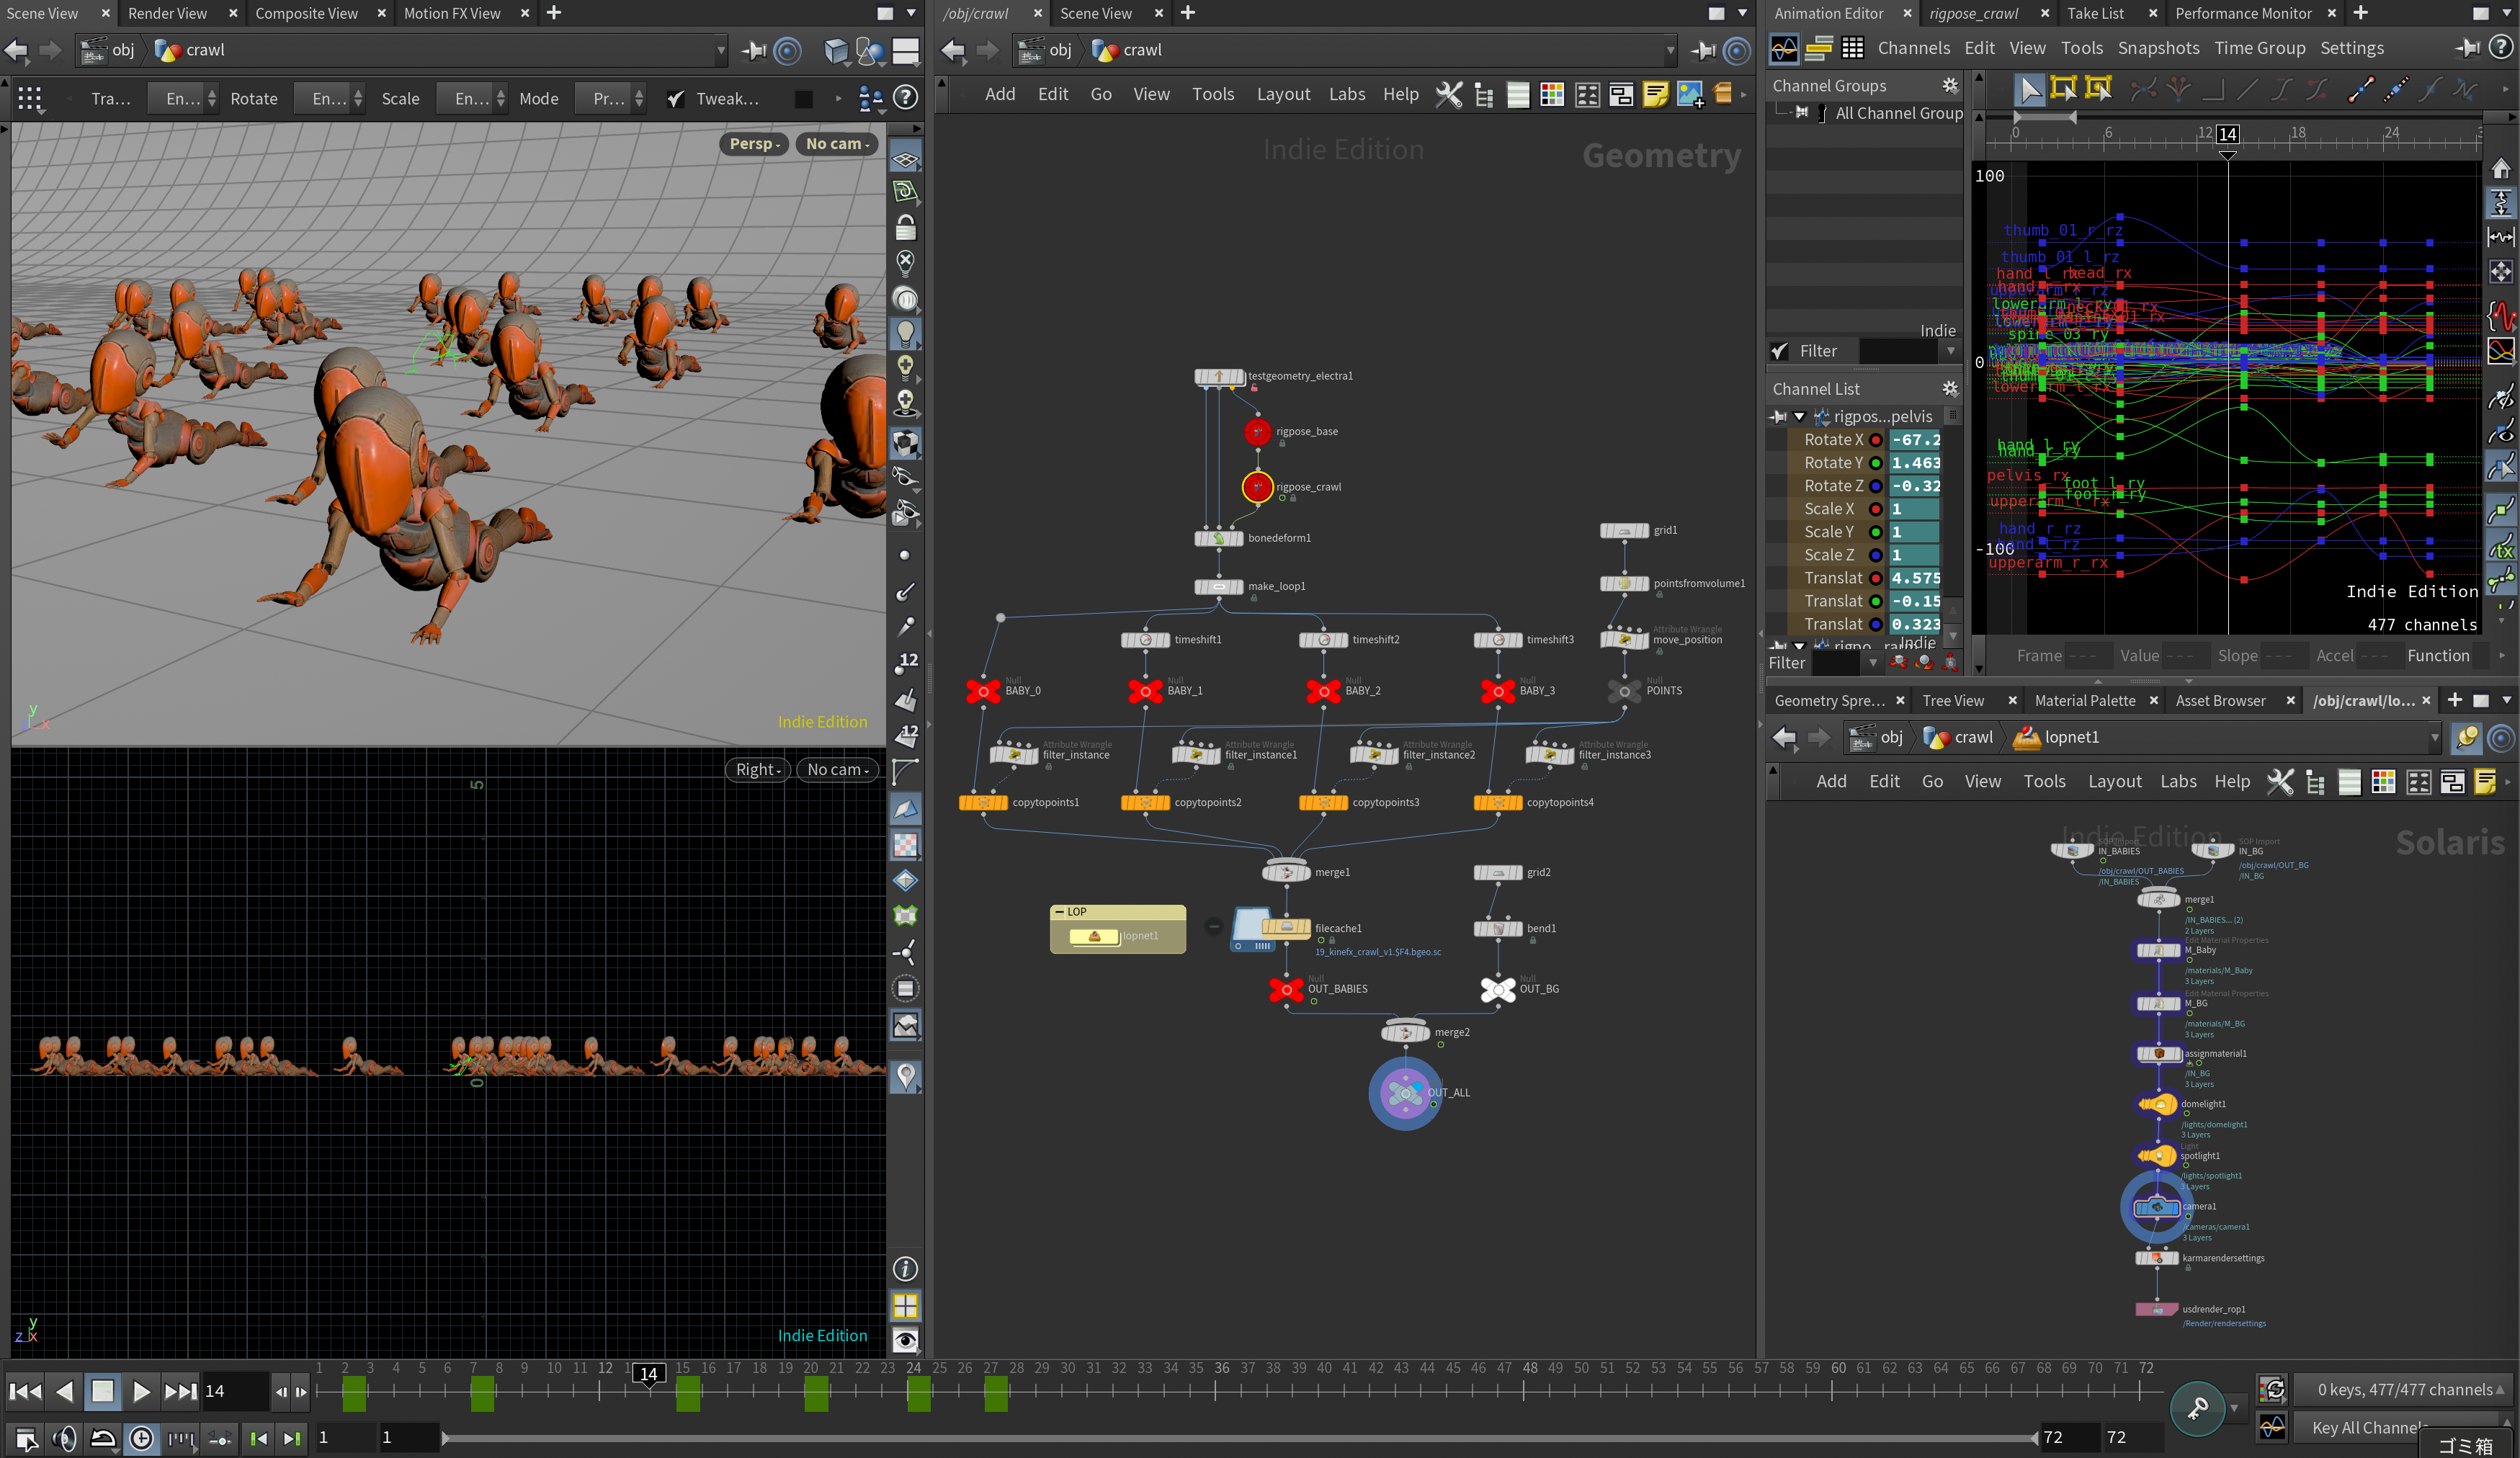Open the No cam menu in Right view
The image size is (2520, 1458).
[837, 769]
